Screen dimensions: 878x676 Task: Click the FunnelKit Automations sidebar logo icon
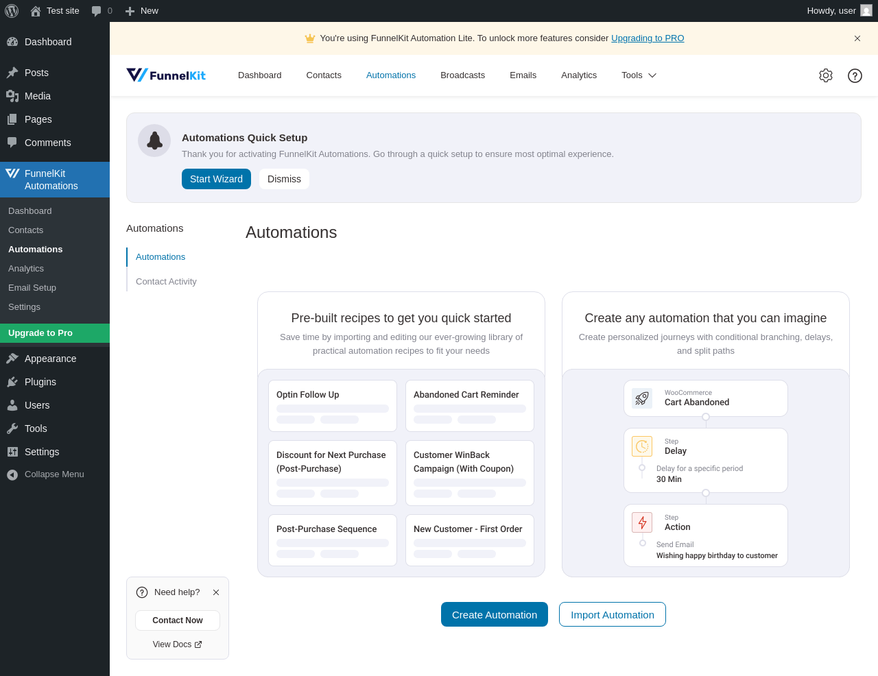(12, 173)
